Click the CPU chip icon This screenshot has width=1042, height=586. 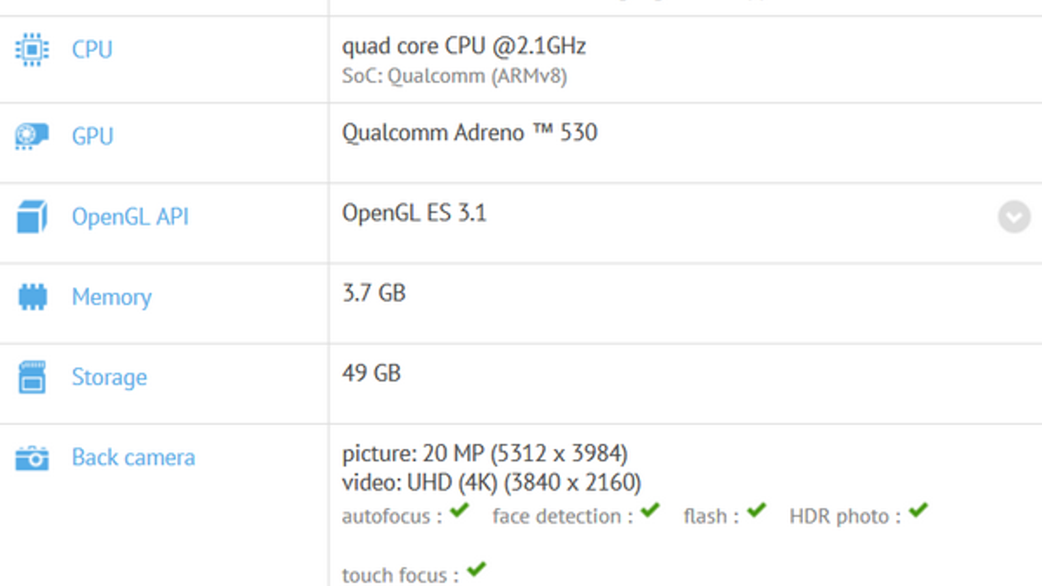point(32,49)
